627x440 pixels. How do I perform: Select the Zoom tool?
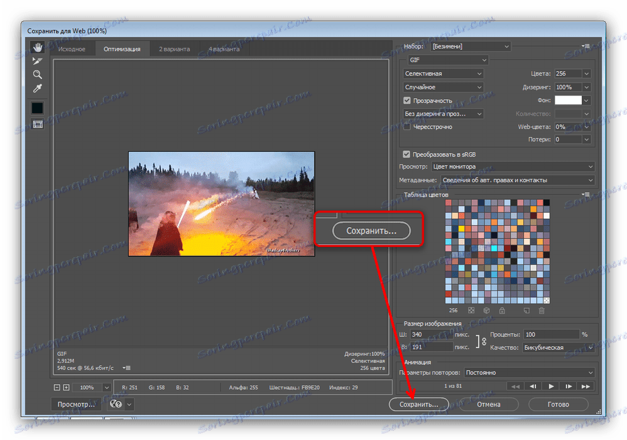pyautogui.click(x=37, y=75)
